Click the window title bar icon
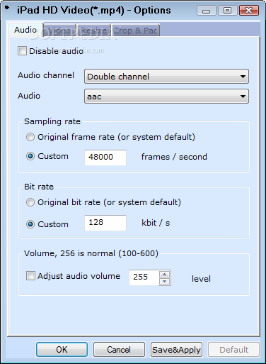This screenshot has width=266, height=364. click(7, 8)
